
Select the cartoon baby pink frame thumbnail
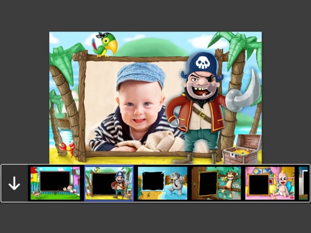click(270, 183)
